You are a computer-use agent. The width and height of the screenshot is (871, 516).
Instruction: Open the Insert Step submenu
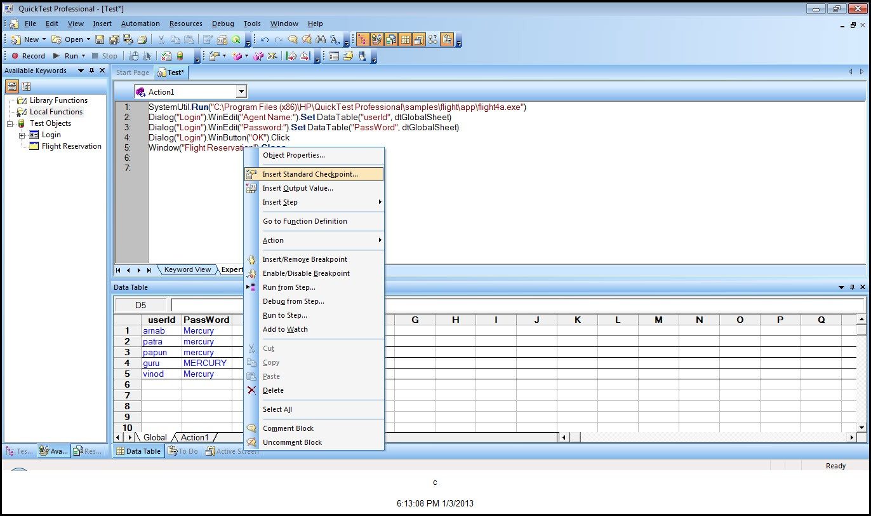314,202
